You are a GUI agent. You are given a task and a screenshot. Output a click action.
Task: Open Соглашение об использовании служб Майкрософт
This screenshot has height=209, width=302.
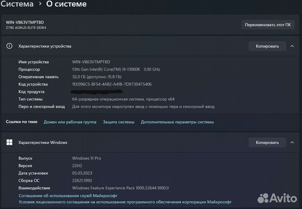(x=68, y=196)
